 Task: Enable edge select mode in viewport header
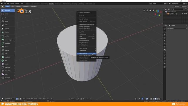(x=19, y=99)
